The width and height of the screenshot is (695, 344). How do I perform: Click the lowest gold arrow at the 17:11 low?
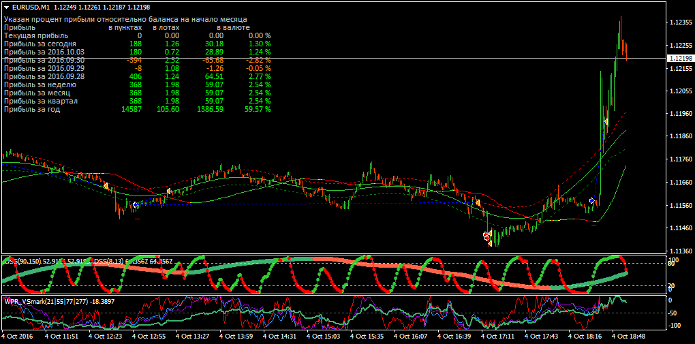(x=490, y=243)
